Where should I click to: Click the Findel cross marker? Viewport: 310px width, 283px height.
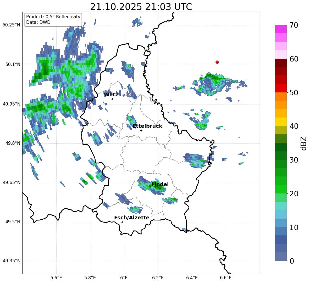click(160, 189)
